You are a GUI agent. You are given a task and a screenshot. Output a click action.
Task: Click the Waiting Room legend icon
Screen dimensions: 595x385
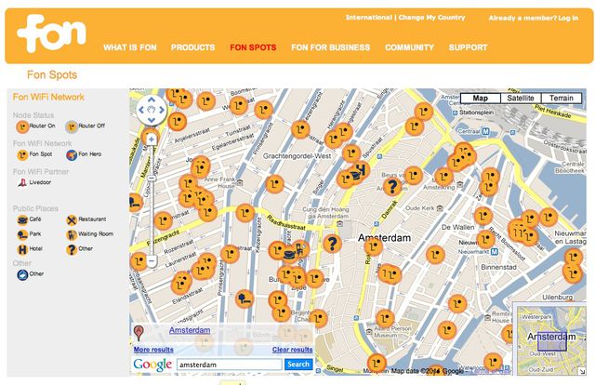(x=72, y=234)
